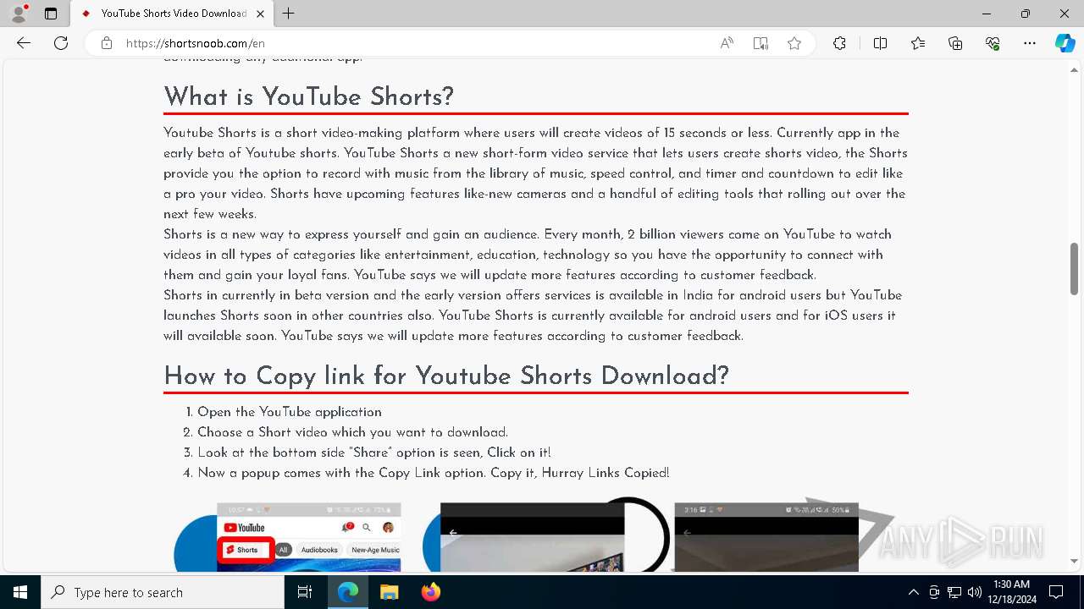The height and width of the screenshot is (609, 1084).
Task: Refresh the current page
Action: tap(61, 43)
